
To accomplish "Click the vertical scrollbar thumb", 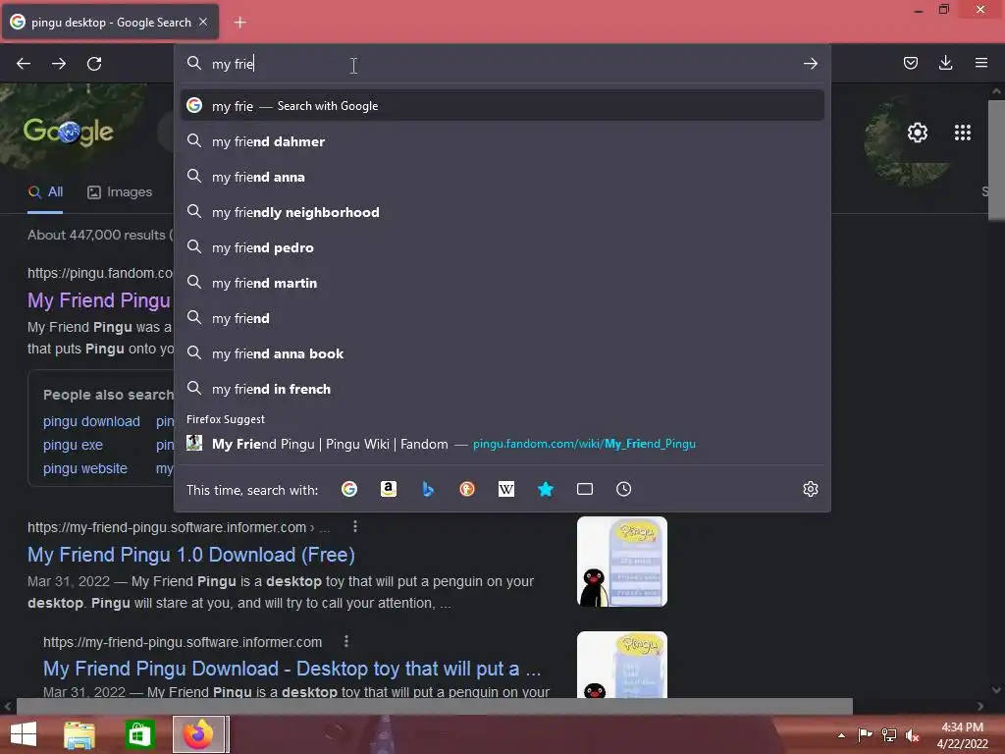I will click(996, 160).
